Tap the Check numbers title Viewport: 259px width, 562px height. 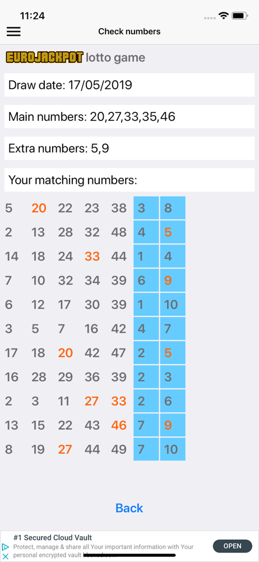[x=129, y=31]
